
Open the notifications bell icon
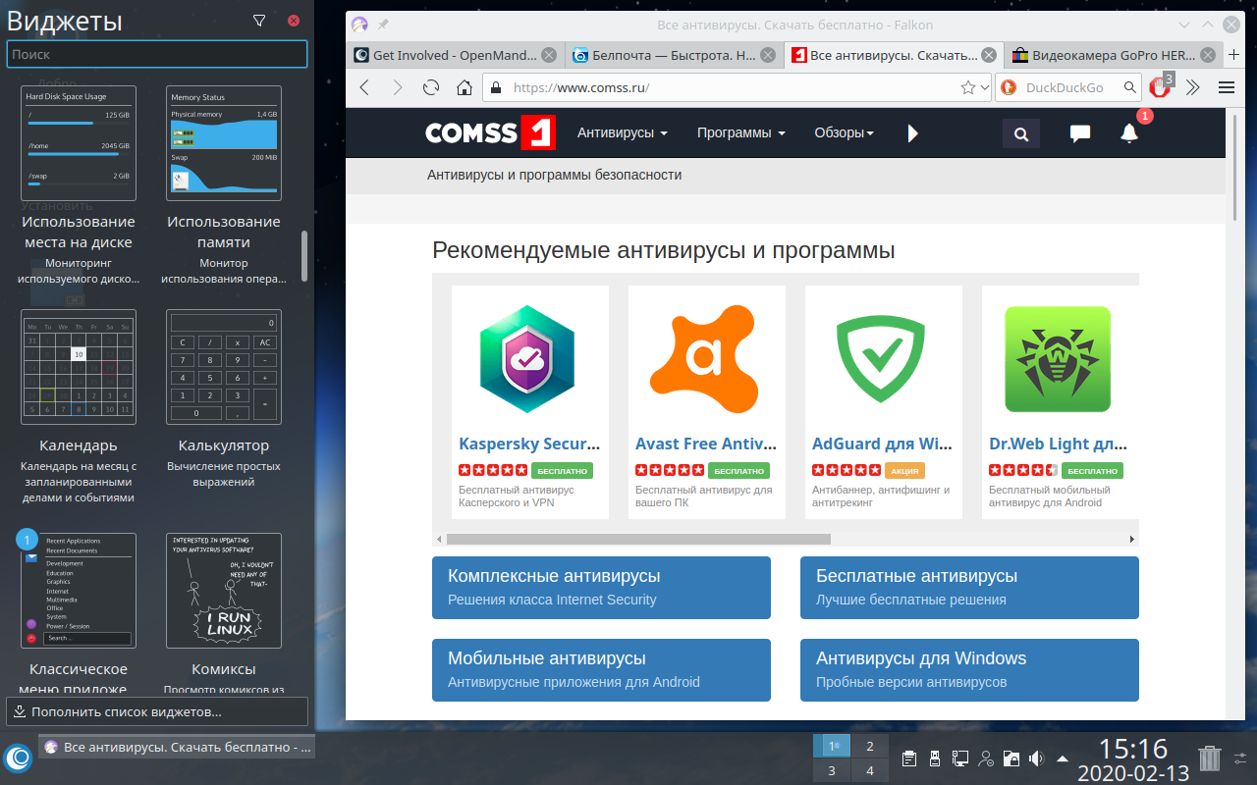click(x=1129, y=133)
